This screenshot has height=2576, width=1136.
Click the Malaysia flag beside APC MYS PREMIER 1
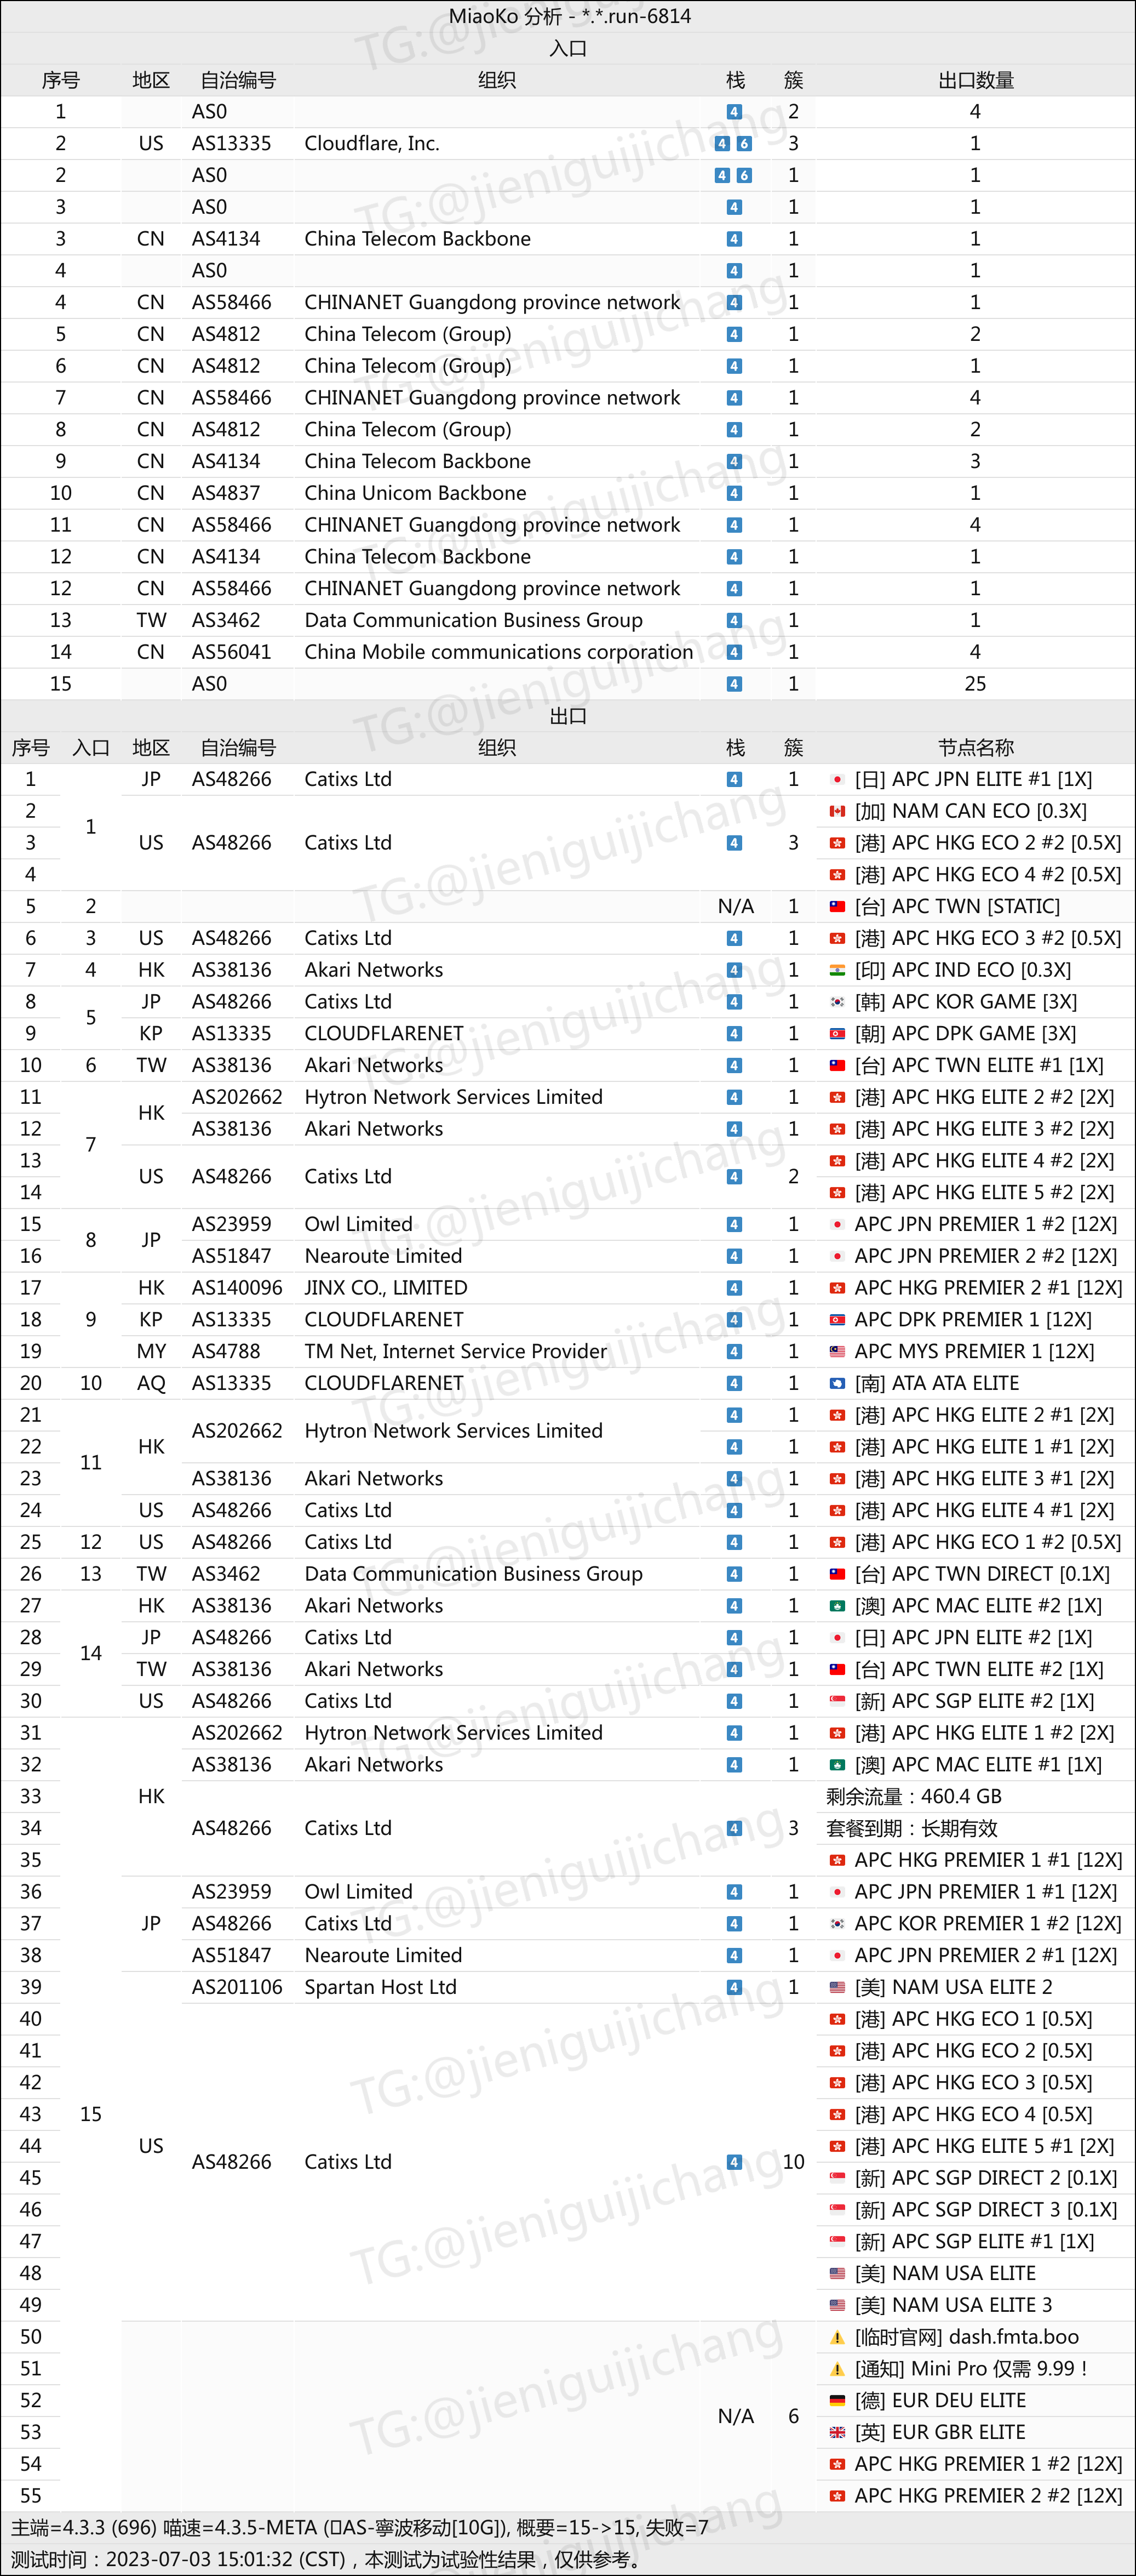pyautogui.click(x=837, y=1351)
